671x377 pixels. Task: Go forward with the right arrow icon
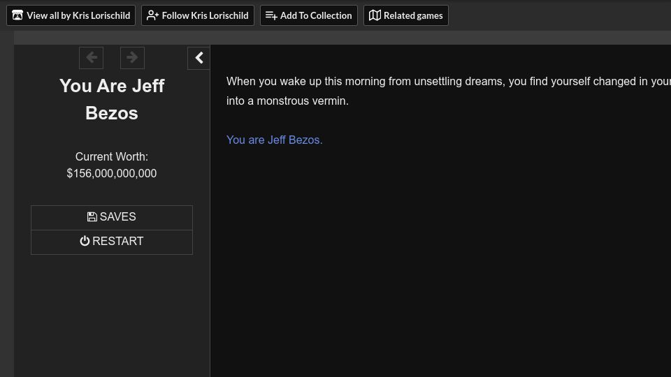[132, 58]
